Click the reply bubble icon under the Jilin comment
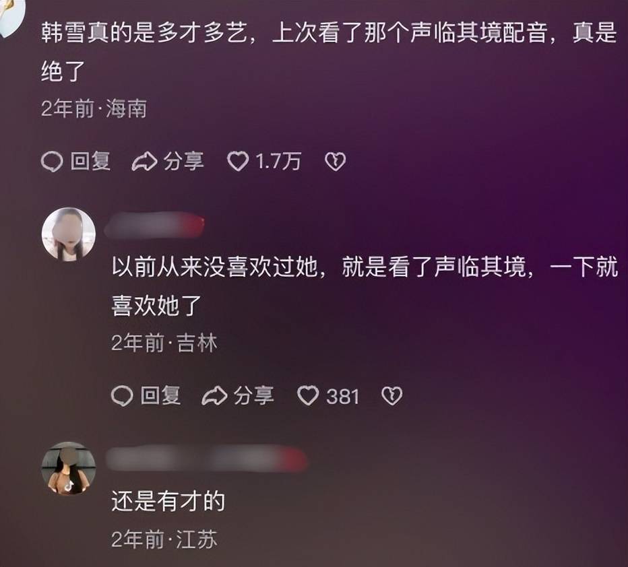This screenshot has width=628, height=567. tap(122, 396)
